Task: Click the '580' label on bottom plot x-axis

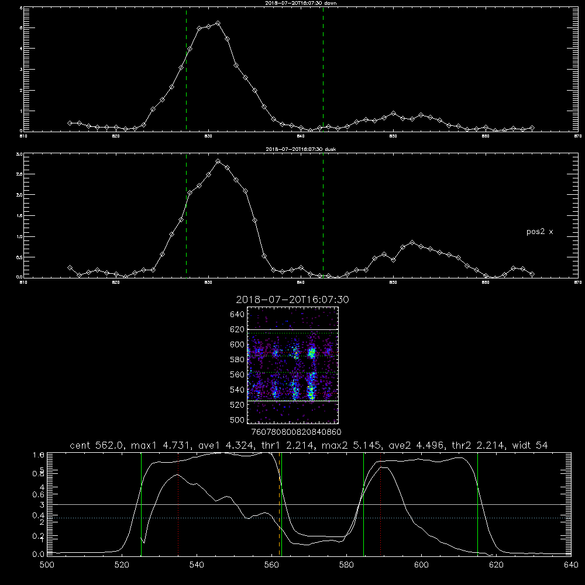Action: tap(346, 565)
